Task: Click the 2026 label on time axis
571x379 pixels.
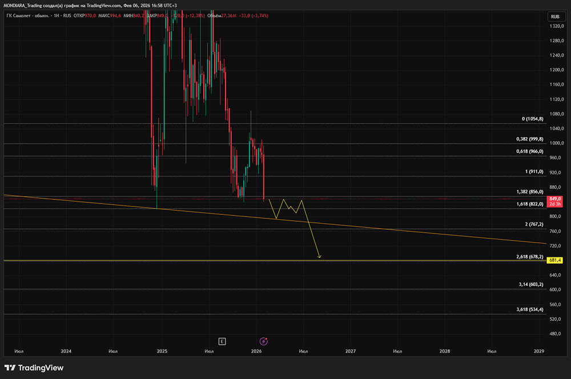Action: pos(256,352)
